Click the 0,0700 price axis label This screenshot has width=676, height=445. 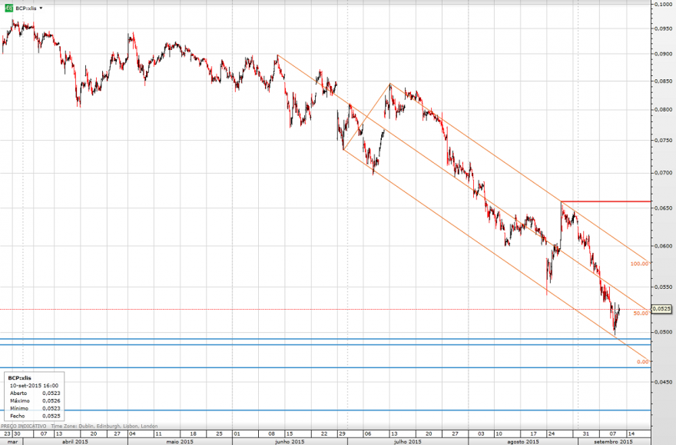point(663,172)
